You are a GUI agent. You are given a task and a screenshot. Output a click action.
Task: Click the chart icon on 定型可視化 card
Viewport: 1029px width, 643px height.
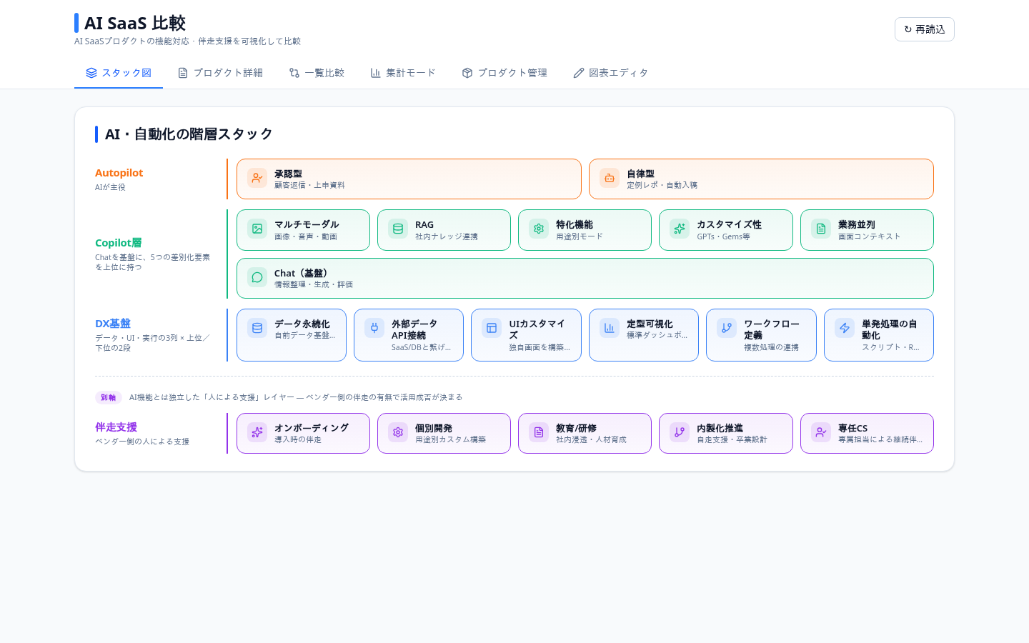click(x=610, y=328)
